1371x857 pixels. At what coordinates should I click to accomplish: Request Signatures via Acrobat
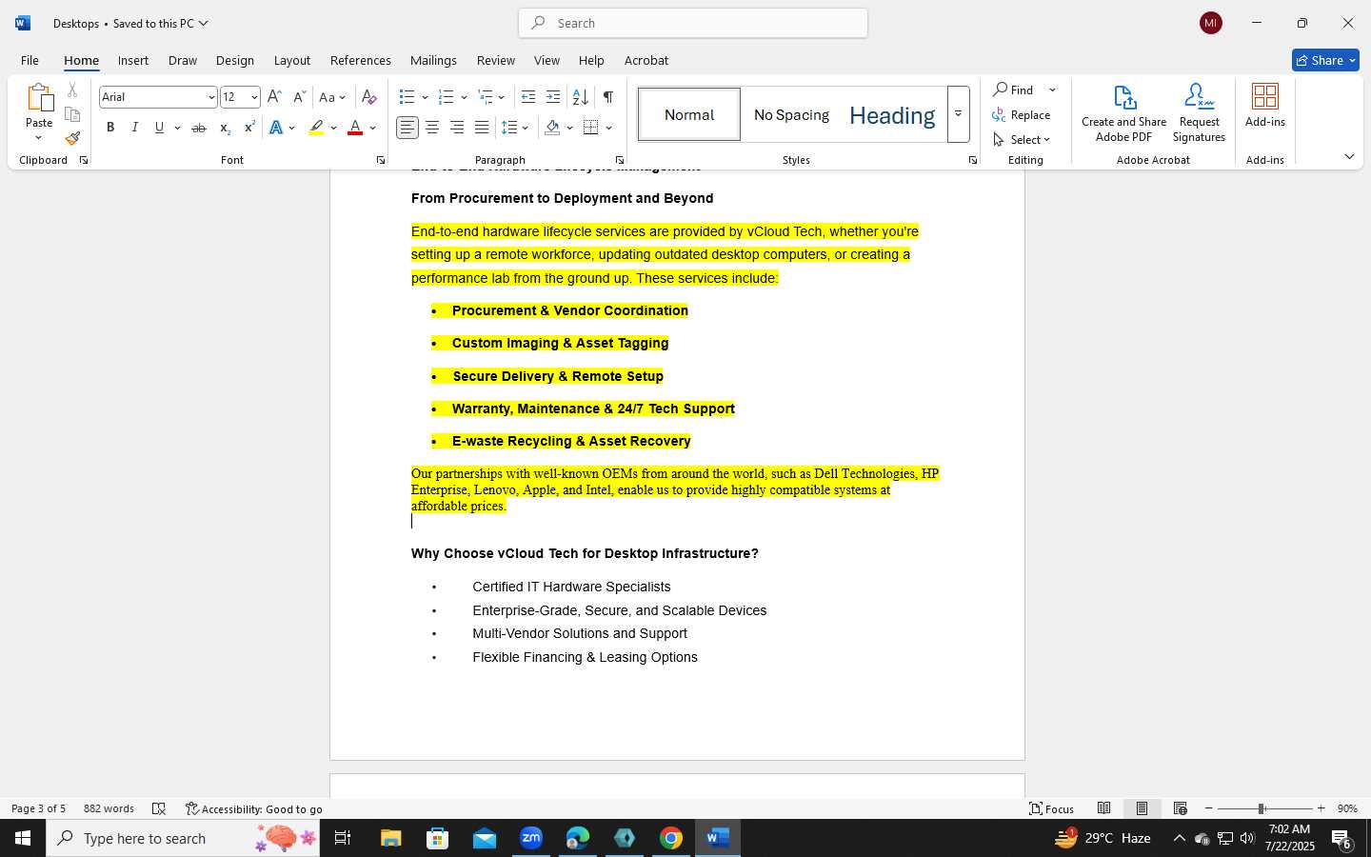point(1200,113)
